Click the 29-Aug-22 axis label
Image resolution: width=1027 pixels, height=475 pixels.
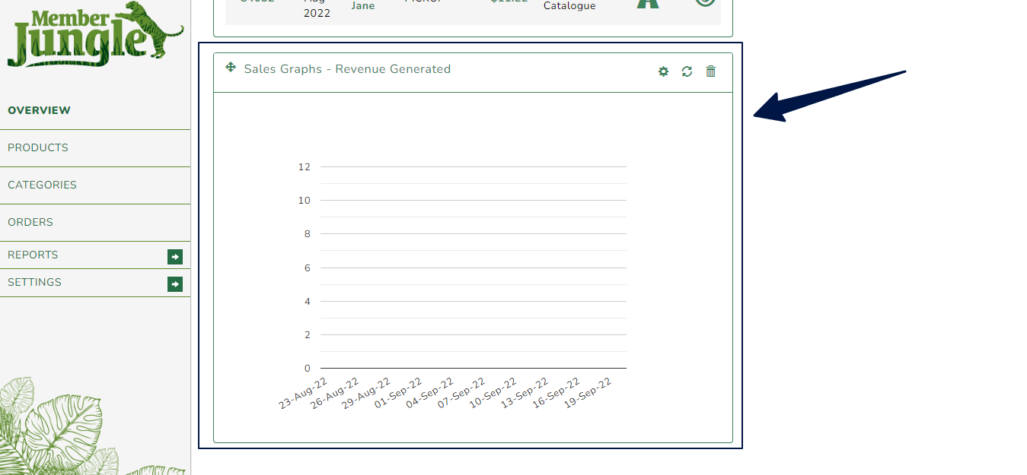367,393
